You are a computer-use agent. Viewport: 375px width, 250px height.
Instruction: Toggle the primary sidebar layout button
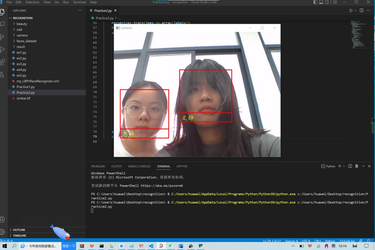[x=315, y=2]
